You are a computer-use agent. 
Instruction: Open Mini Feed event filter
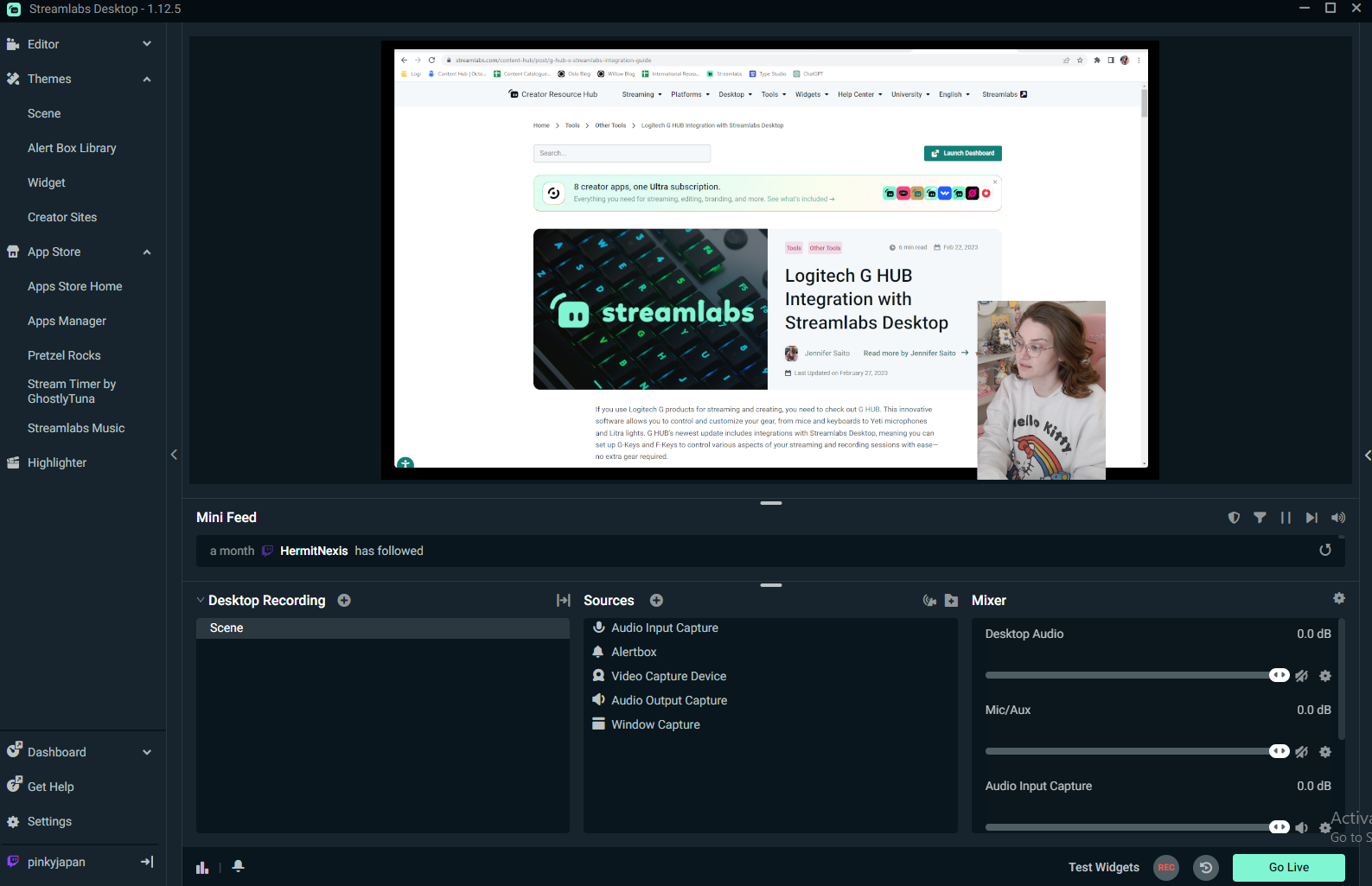point(1260,518)
